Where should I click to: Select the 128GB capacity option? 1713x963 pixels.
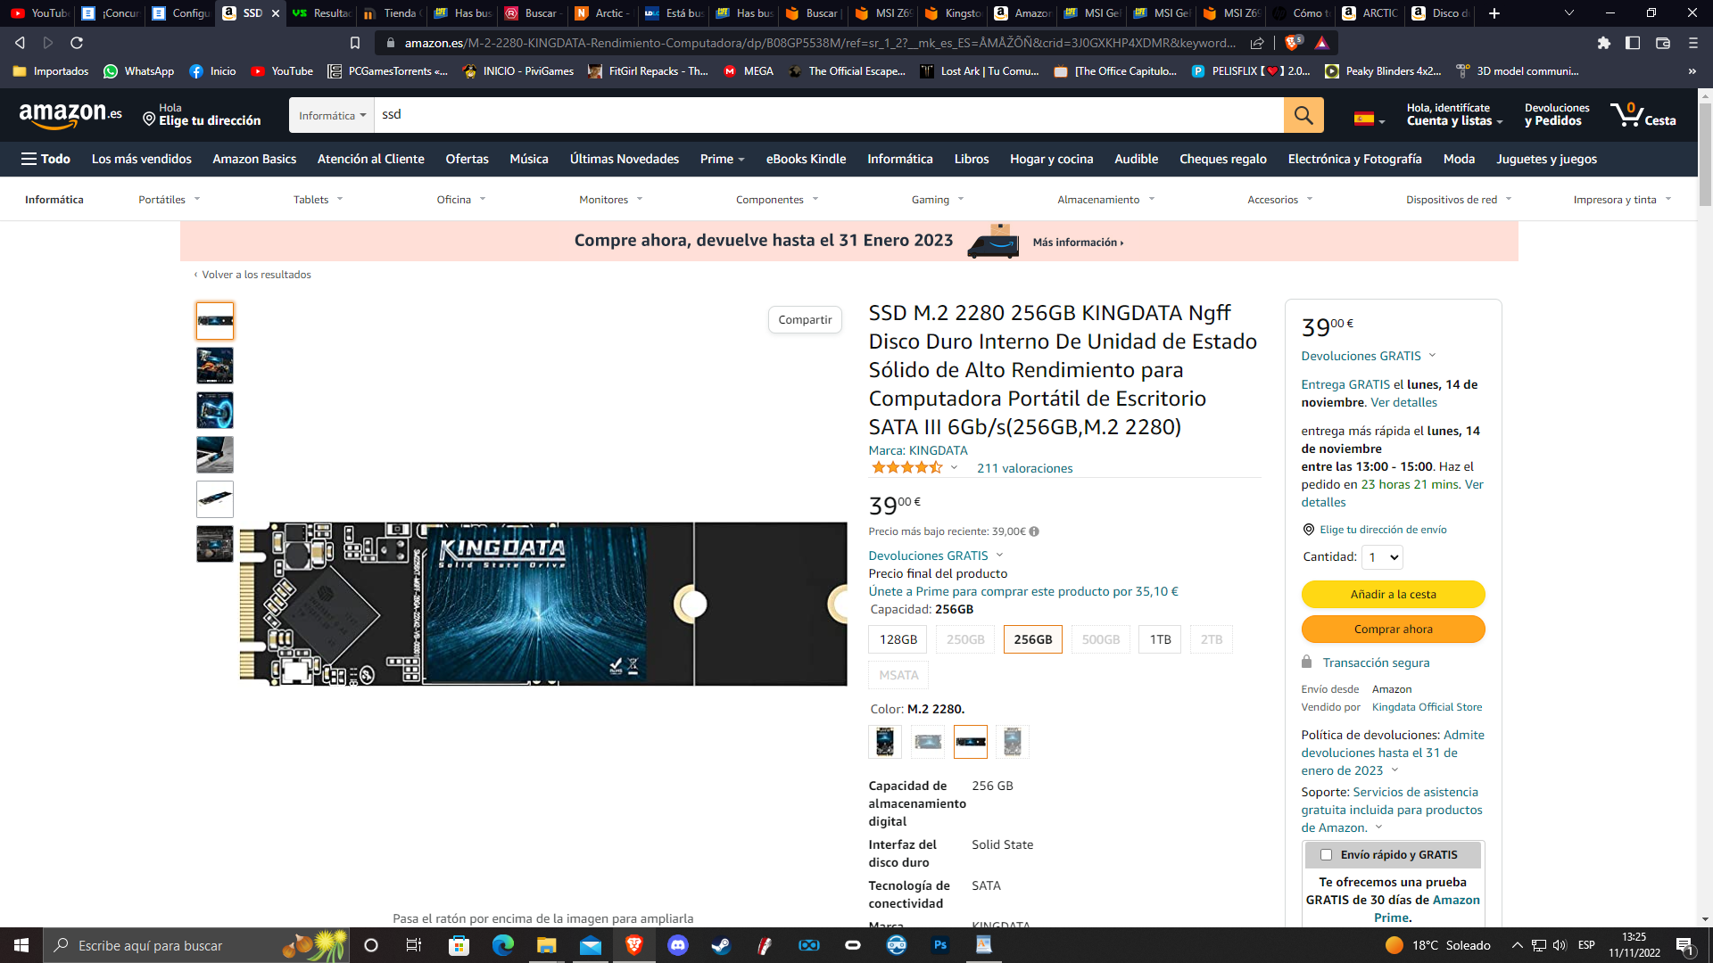click(898, 639)
